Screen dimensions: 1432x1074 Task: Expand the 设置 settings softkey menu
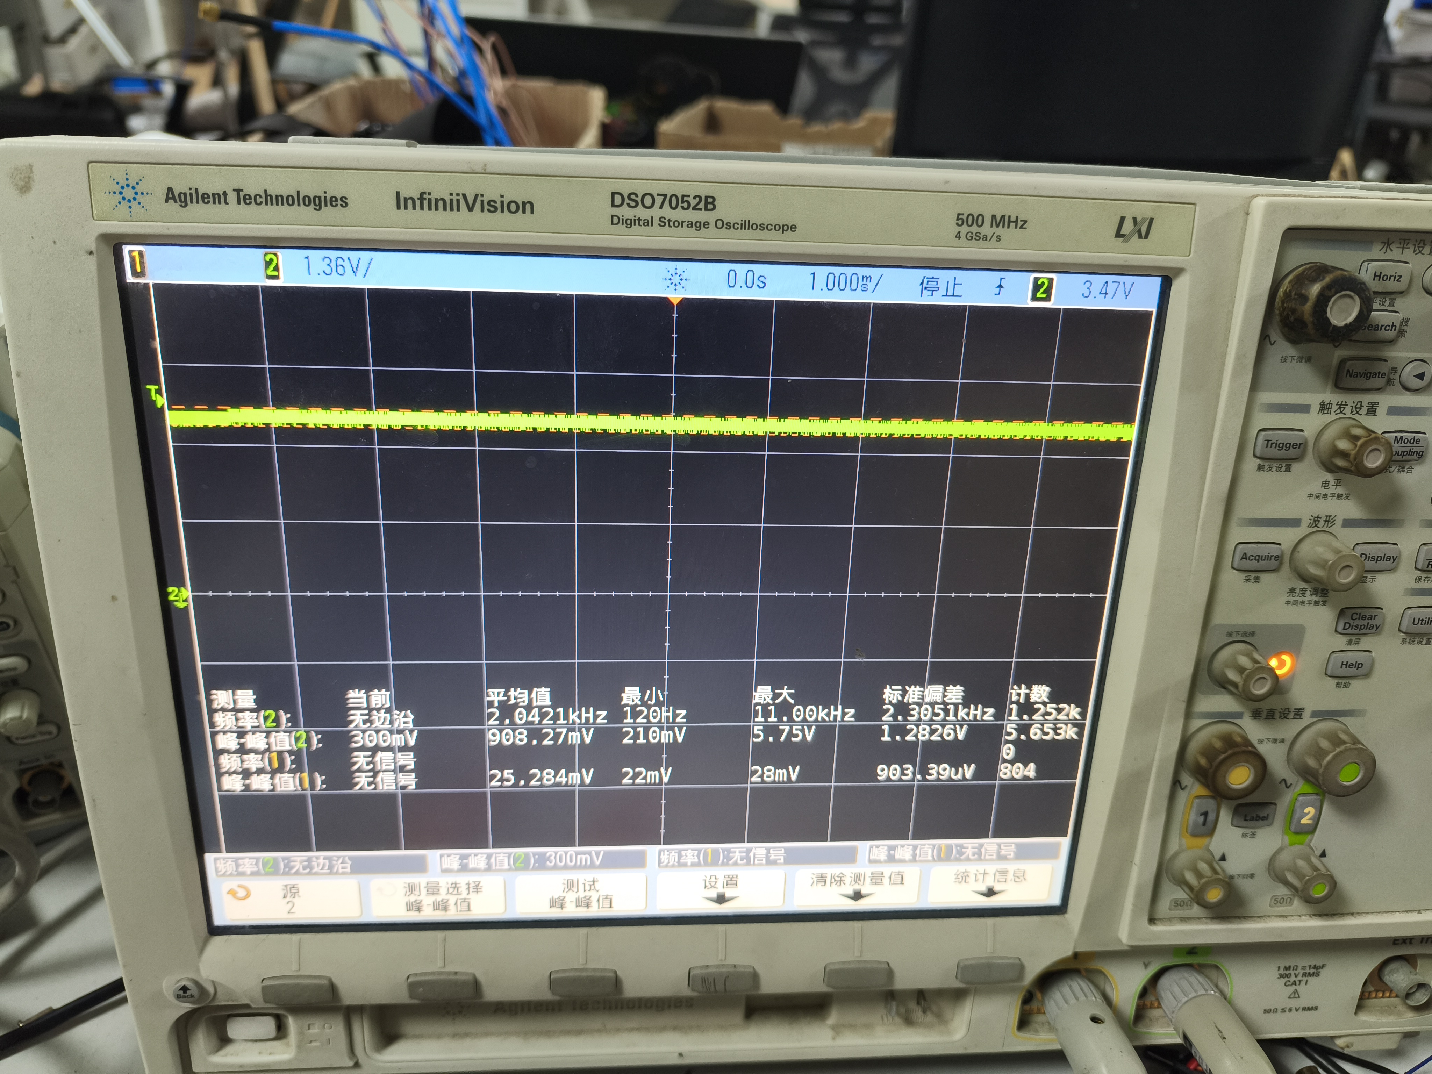[x=721, y=888]
